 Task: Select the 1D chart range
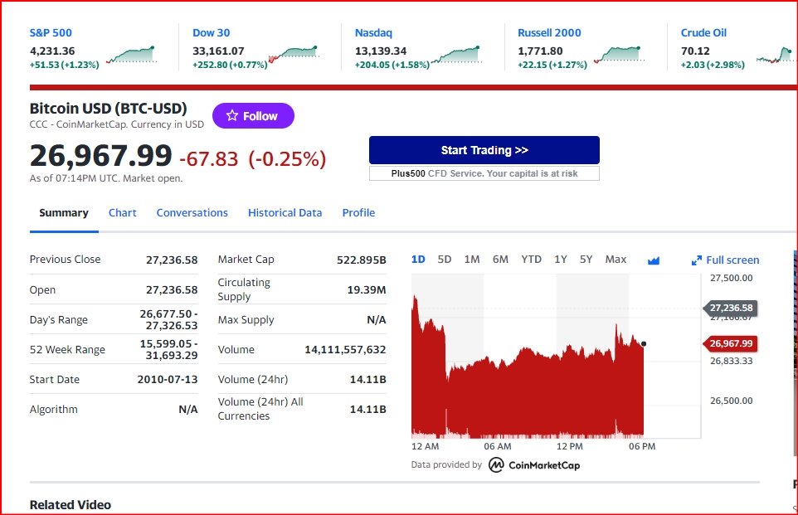click(x=418, y=260)
